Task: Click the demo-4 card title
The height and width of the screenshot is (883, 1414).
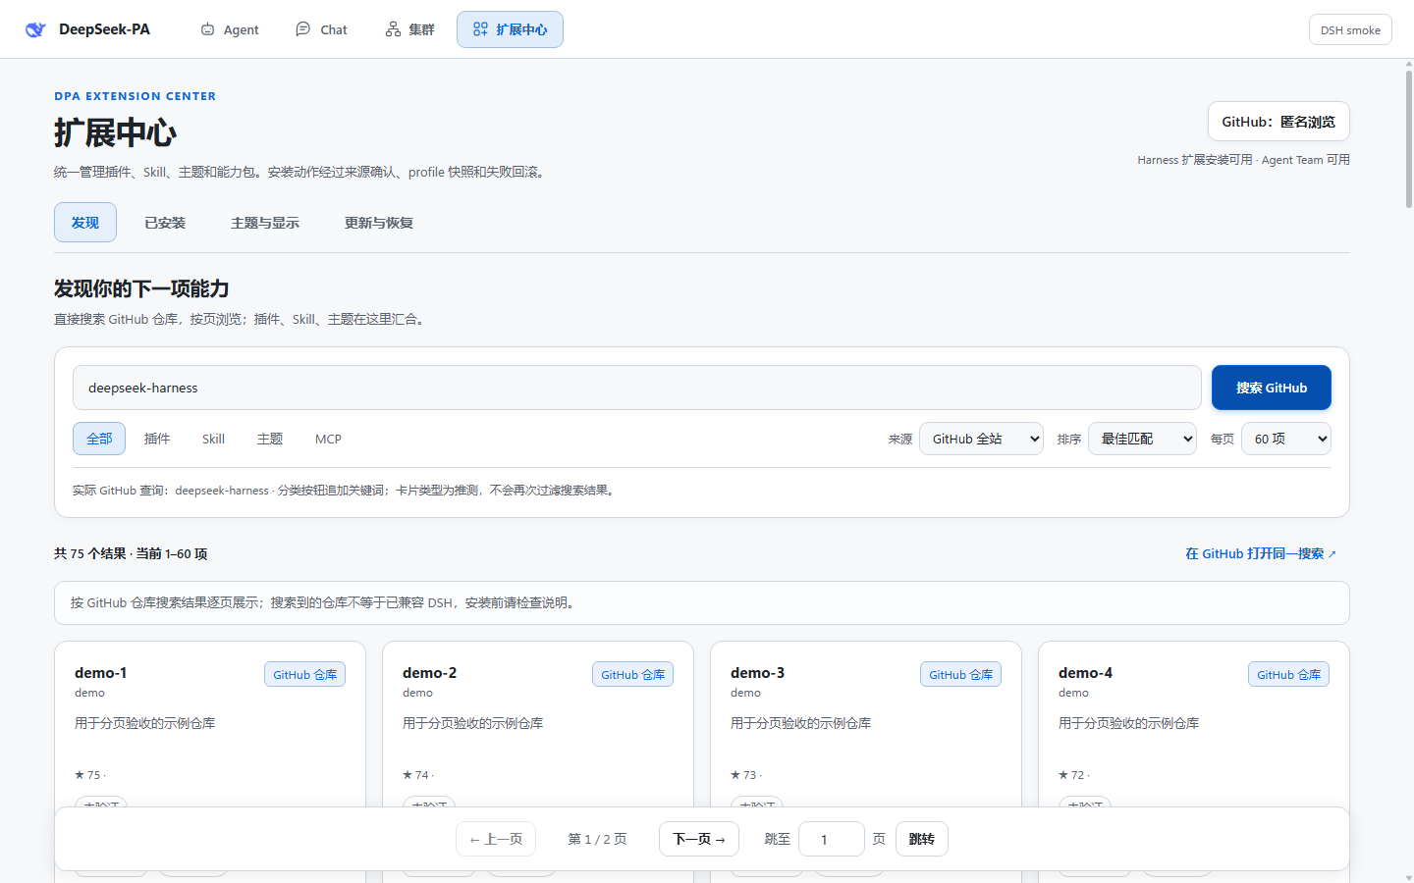Action: click(1086, 673)
